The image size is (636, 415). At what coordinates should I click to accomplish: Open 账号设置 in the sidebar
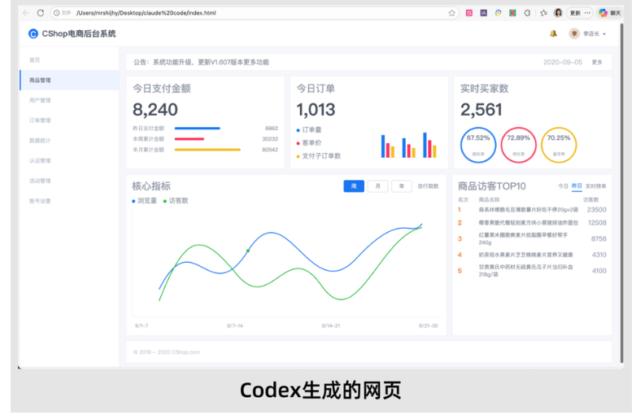(x=40, y=201)
